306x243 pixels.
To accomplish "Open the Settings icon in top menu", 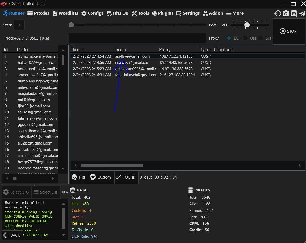I will [179, 13].
